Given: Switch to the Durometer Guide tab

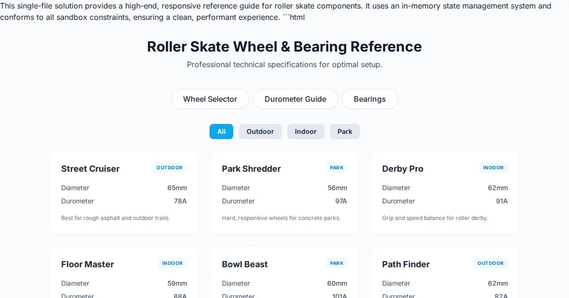Looking at the screenshot, I should tap(295, 99).
